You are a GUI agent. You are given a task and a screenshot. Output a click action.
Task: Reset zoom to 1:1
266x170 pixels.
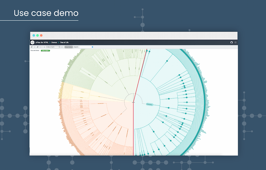35,47
